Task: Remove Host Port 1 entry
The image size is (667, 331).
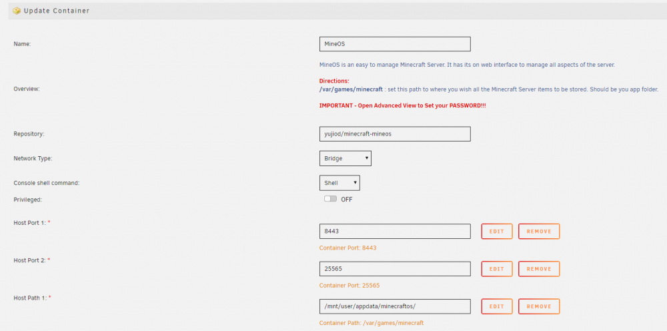Action: [539, 232]
